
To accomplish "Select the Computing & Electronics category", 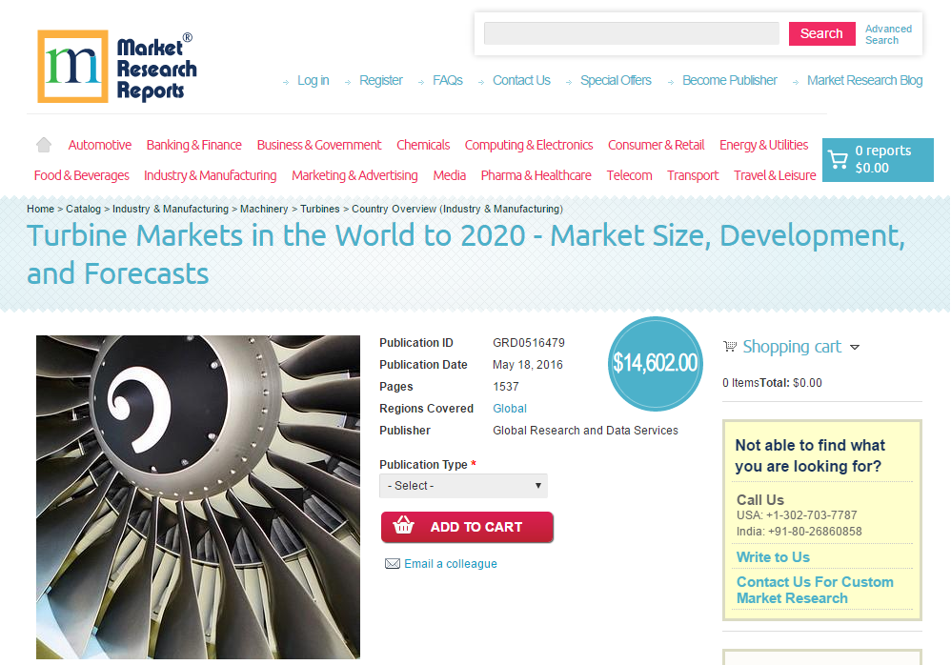I will click(x=529, y=145).
